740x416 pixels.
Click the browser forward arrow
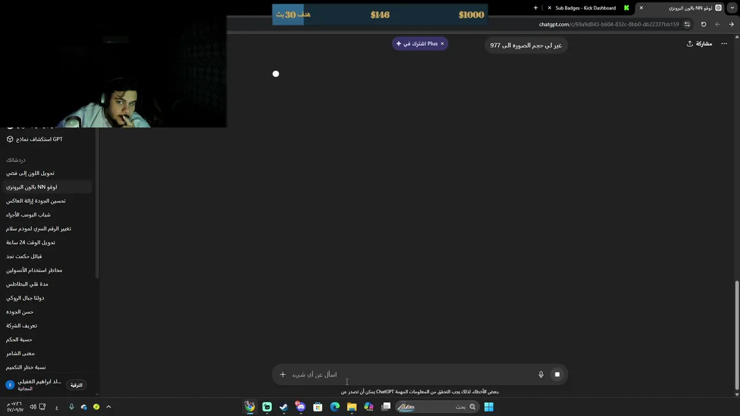(731, 24)
